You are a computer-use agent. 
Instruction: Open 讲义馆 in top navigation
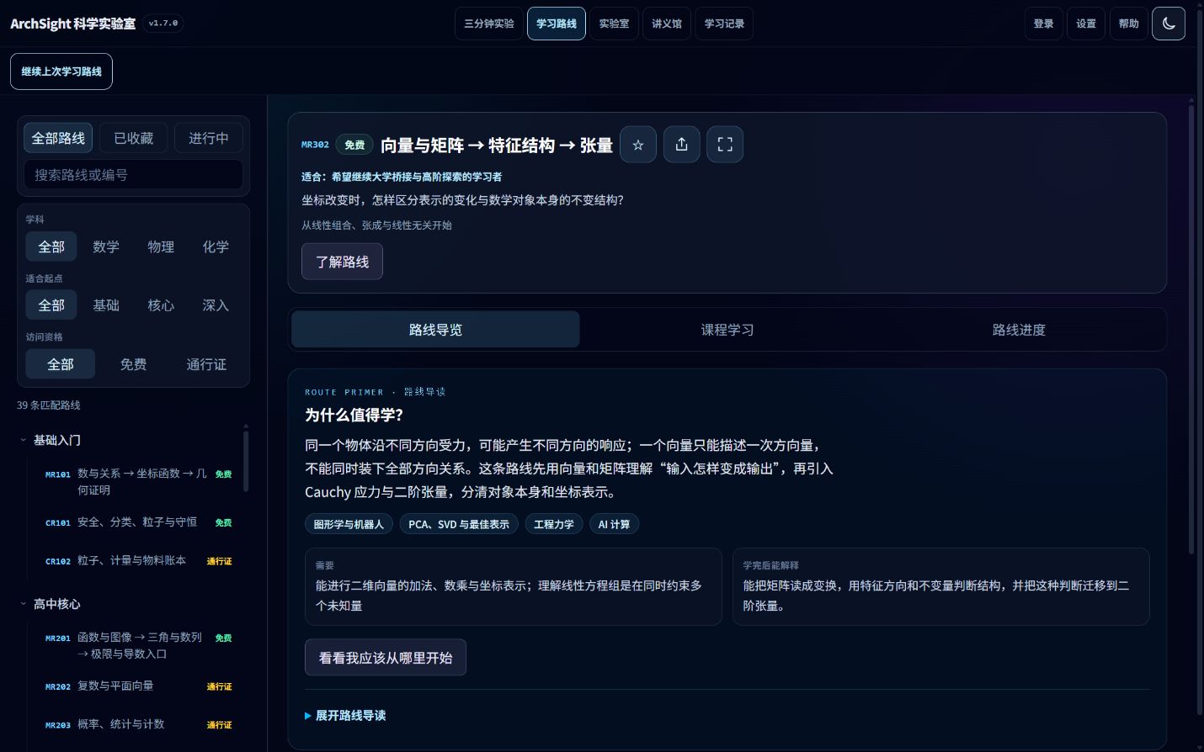667,24
